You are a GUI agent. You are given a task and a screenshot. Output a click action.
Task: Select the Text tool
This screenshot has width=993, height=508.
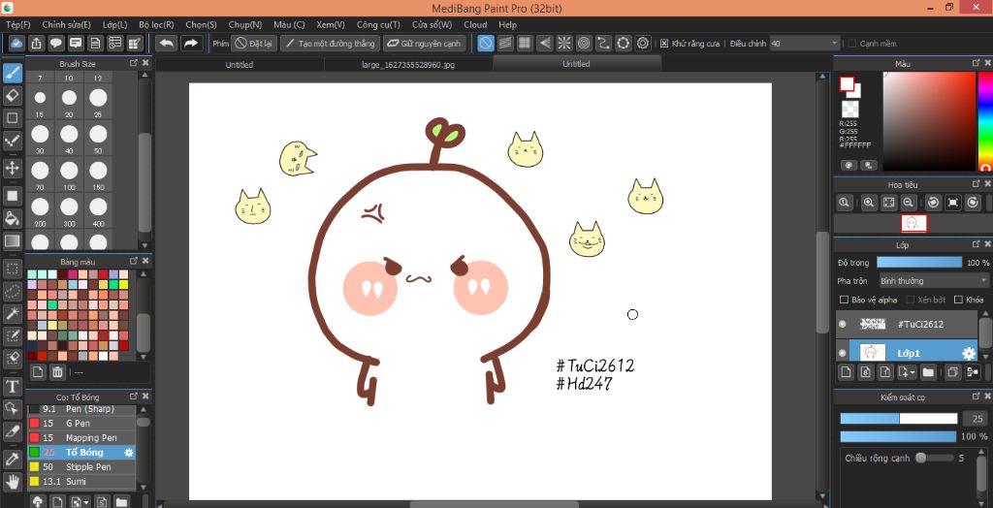(13, 387)
